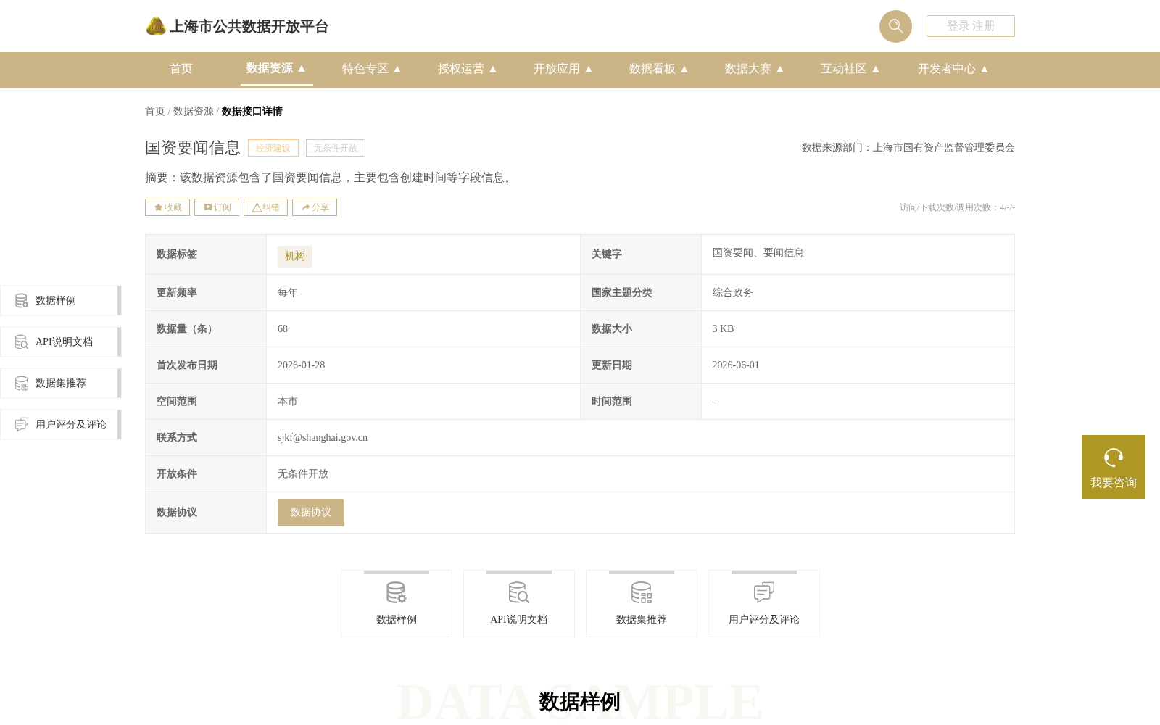Click the 访问/下载次数/调用次数 counter text
This screenshot has height=725, width=1160.
tap(957, 207)
